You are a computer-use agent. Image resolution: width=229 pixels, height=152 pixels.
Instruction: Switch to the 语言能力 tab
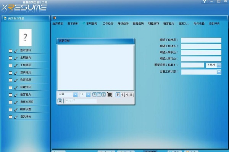(169, 24)
